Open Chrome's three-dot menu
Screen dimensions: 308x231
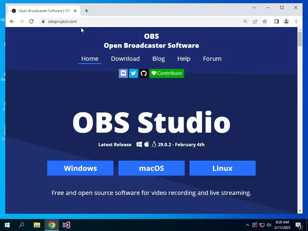296,21
